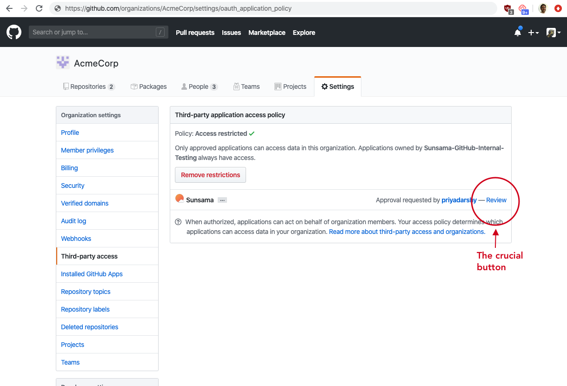Expand Sunsama ellipsis details button
Viewport: 567px width, 386px height.
pos(222,200)
